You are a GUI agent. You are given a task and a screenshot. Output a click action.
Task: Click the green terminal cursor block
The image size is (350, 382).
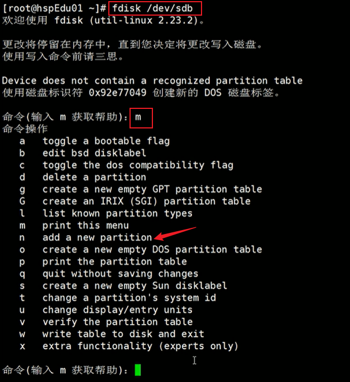click(138, 370)
